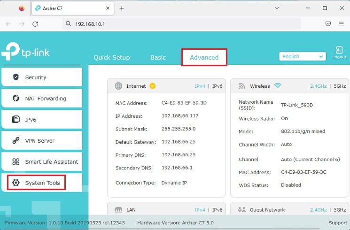The image size is (350, 230).
Task: Click the System Tools gear icon
Action: click(16, 183)
